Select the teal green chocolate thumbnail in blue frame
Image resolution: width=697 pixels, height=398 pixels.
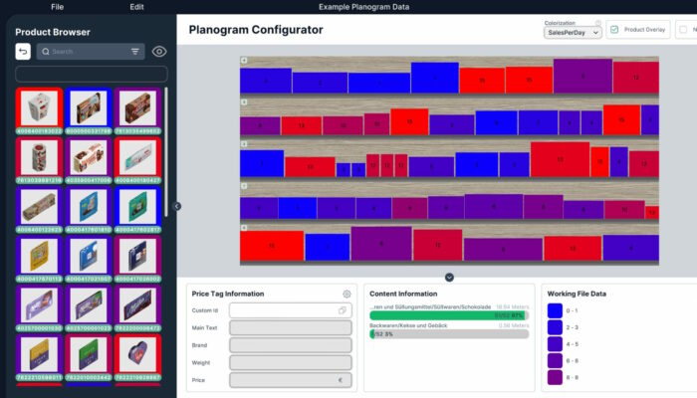137,207
